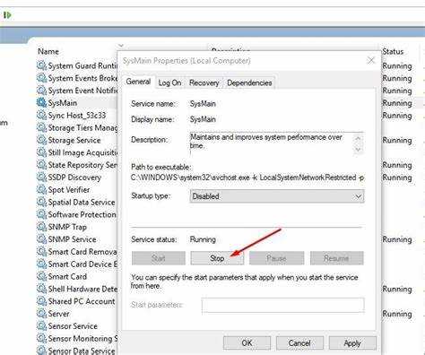Select the Sync Host_53c33 row name
The image size is (425, 355).
point(77,115)
